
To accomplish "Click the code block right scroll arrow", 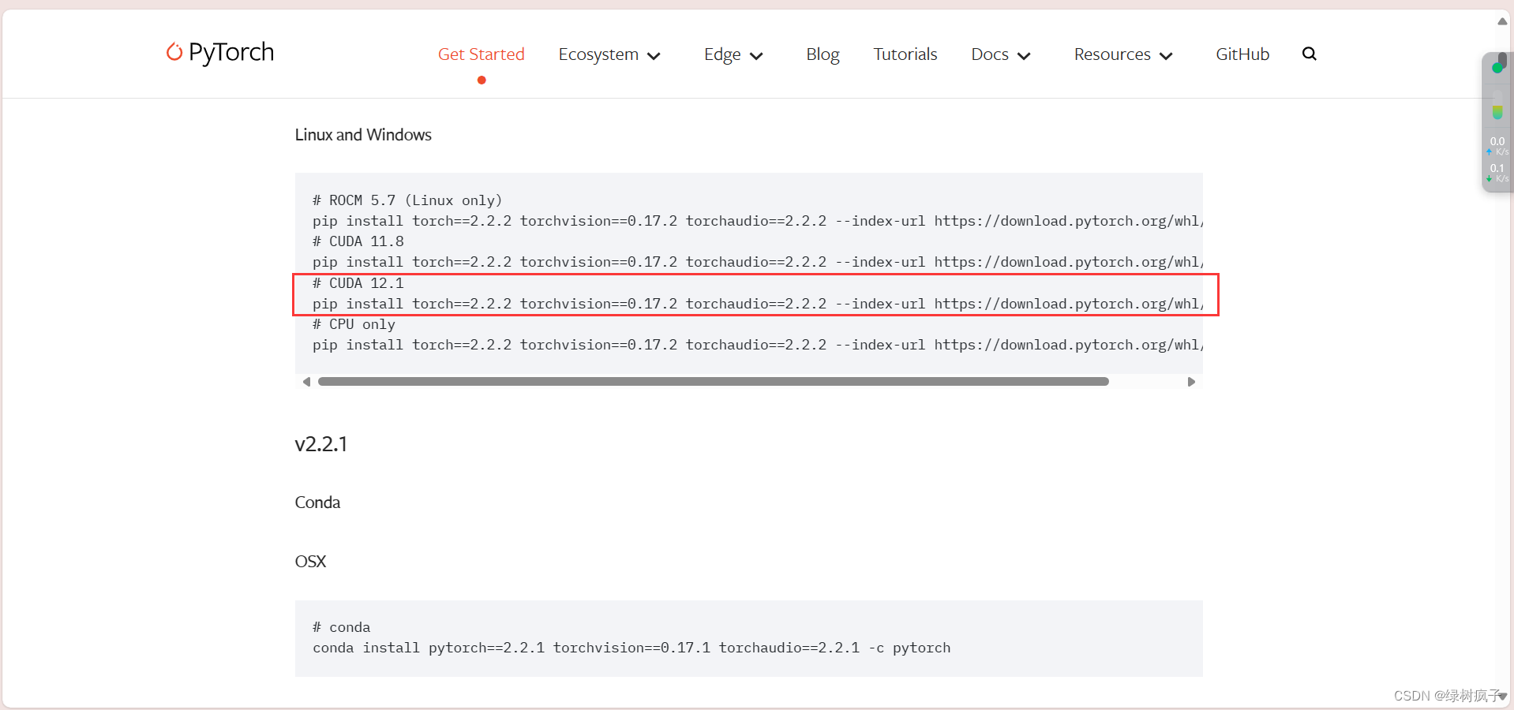I will (x=1191, y=382).
